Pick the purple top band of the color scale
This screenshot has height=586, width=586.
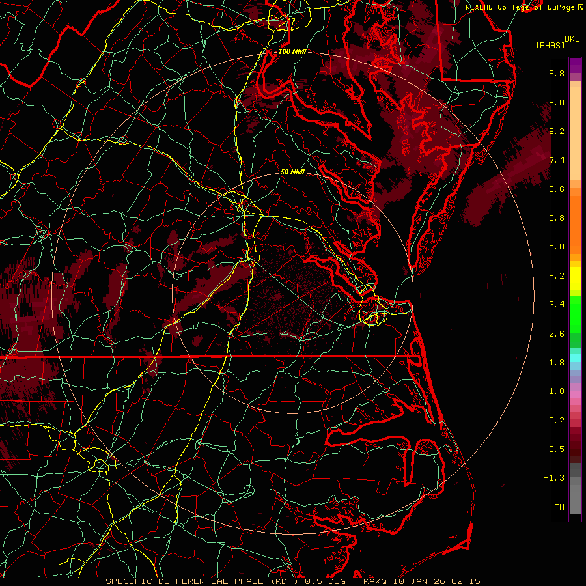click(575, 65)
